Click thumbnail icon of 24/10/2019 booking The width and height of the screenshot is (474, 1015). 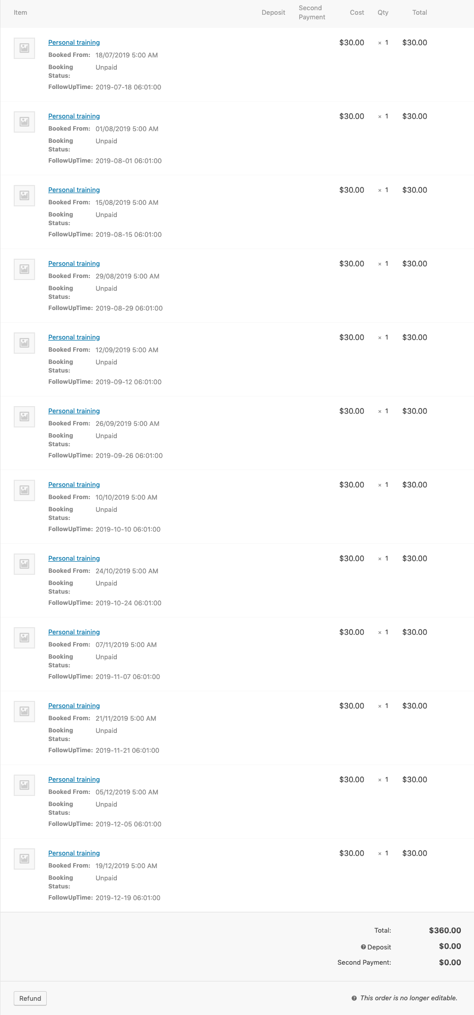click(x=24, y=564)
